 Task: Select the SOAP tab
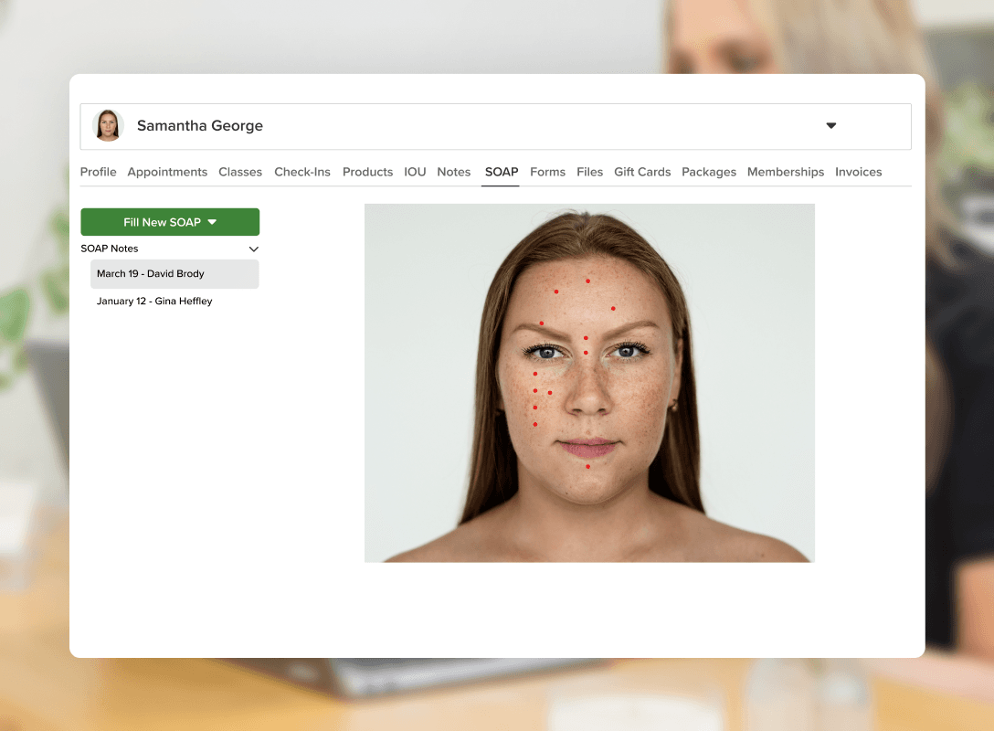(502, 172)
